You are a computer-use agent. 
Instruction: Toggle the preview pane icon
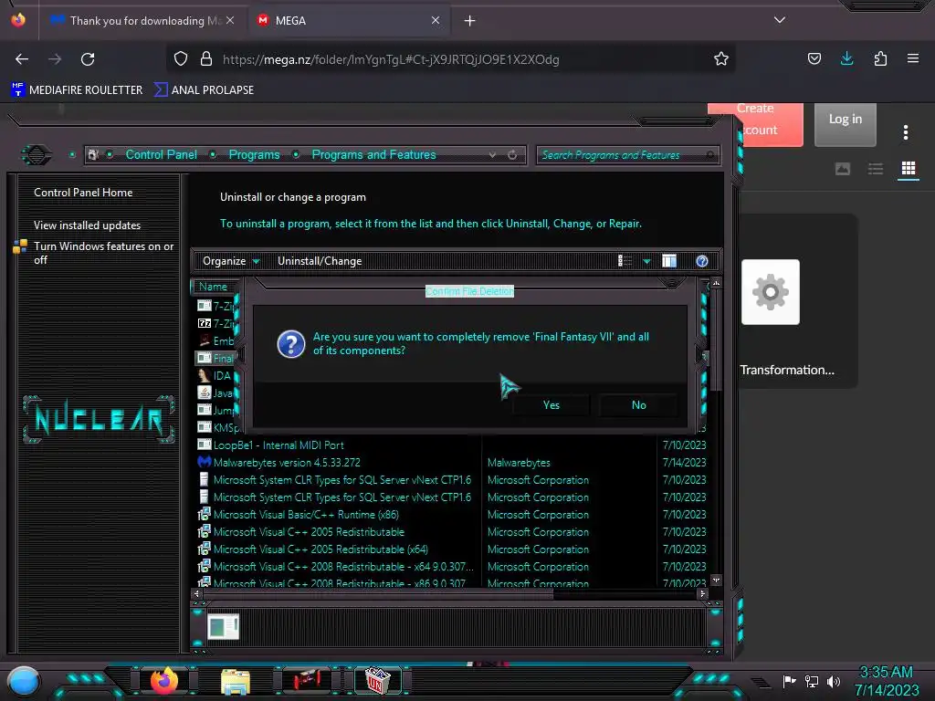669,261
